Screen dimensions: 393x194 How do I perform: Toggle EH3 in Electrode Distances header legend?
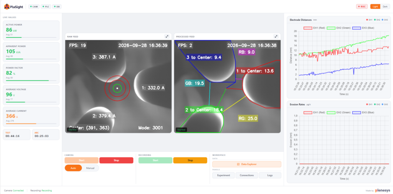(x=385, y=20)
